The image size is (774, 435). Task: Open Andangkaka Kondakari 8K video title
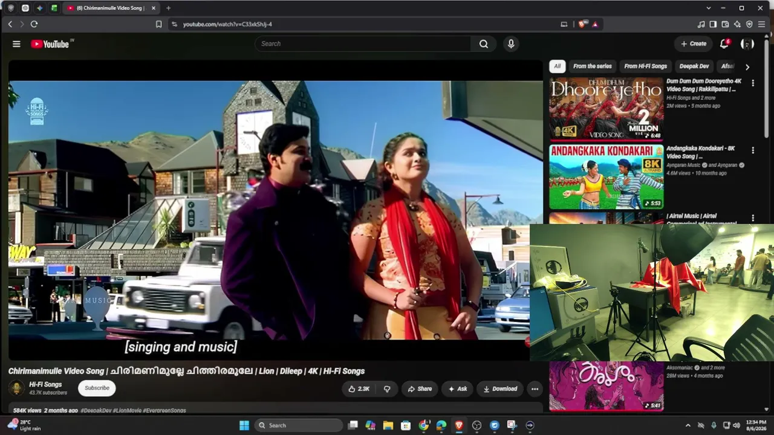tap(700, 152)
